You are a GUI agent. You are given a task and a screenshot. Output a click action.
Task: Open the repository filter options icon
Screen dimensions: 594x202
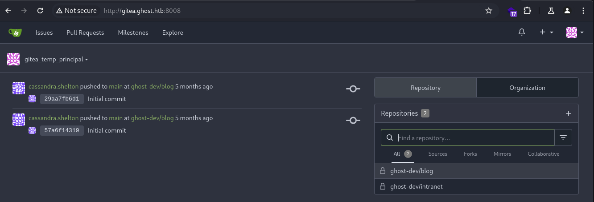[563, 138]
